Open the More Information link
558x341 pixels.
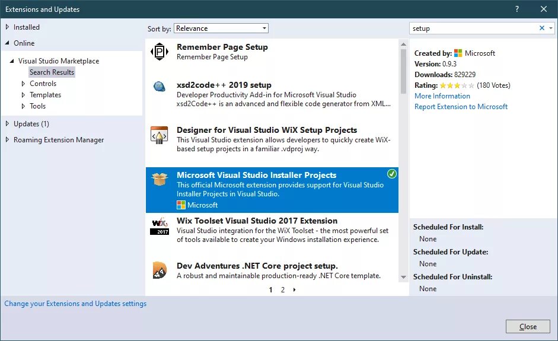pos(442,96)
